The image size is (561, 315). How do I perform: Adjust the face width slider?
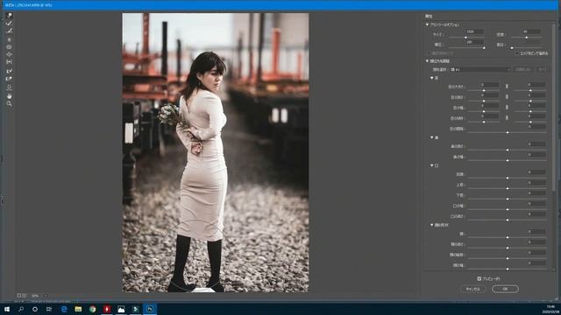[507, 269]
